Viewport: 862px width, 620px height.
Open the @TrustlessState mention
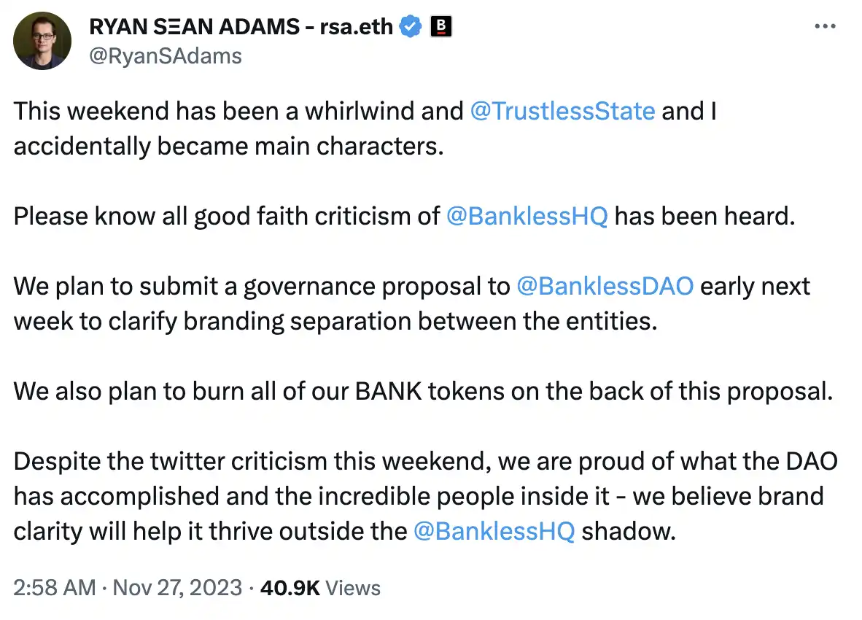[563, 111]
